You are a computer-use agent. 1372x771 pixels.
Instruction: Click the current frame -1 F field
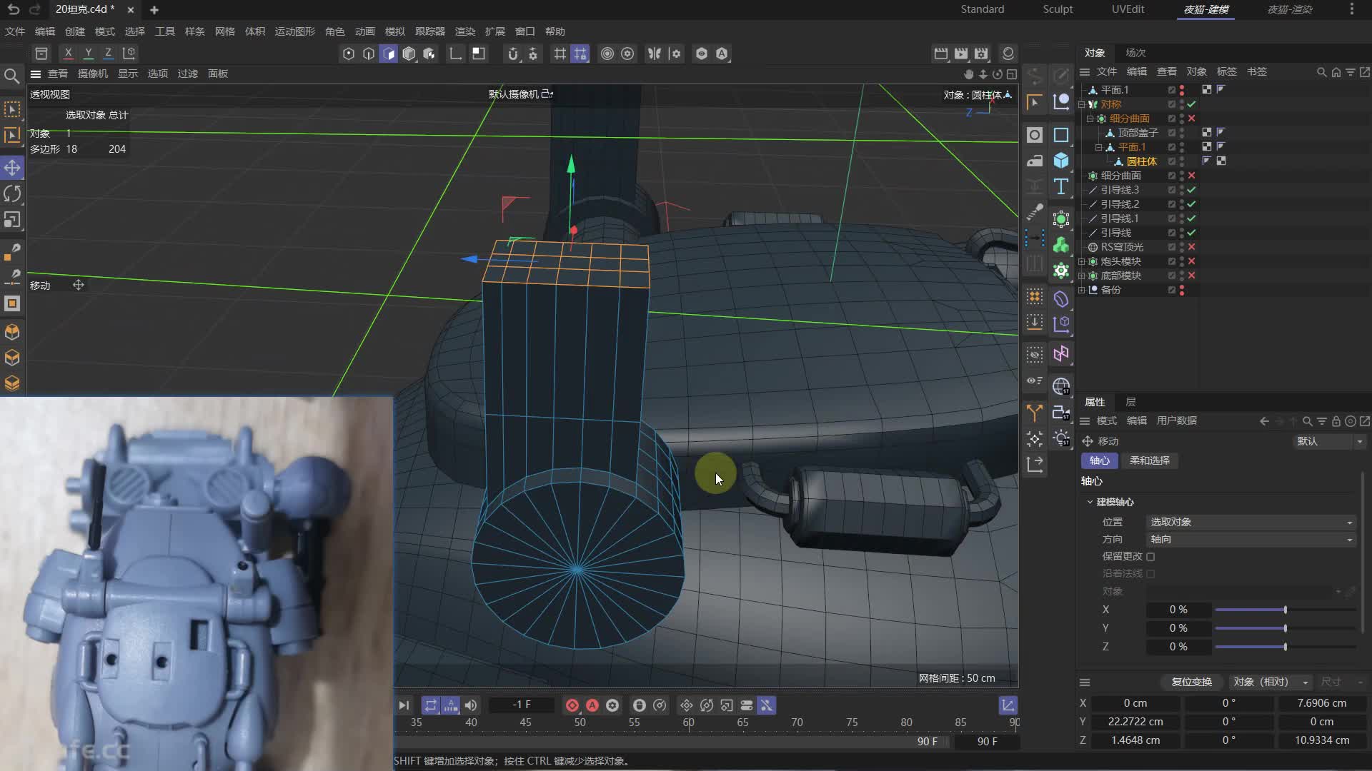click(522, 705)
